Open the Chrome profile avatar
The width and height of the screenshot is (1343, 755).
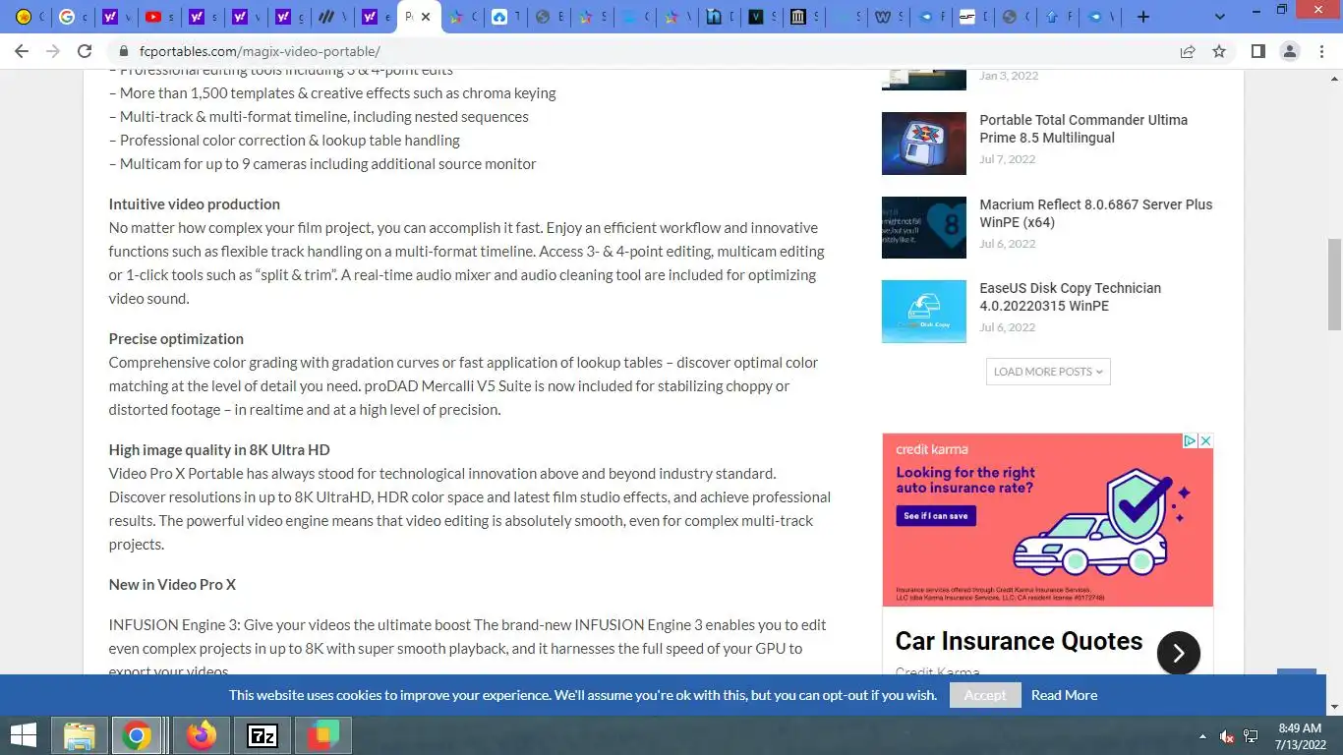1289,51
